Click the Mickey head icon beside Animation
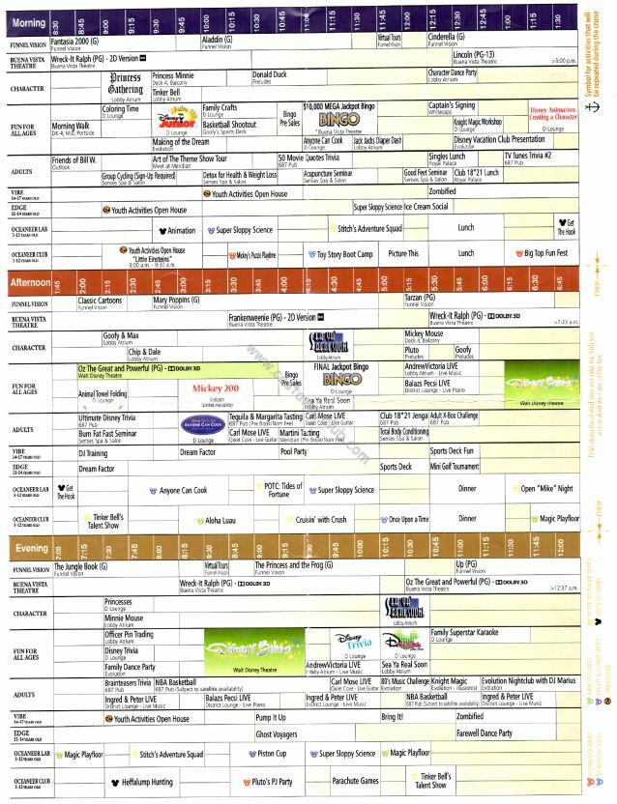The width and height of the screenshot is (617, 804). point(162,231)
